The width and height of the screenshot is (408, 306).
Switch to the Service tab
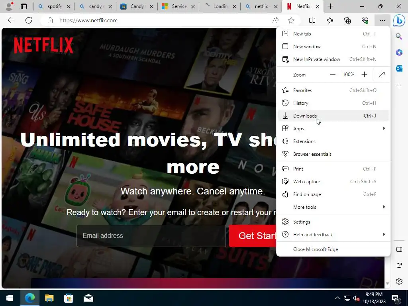click(x=178, y=6)
